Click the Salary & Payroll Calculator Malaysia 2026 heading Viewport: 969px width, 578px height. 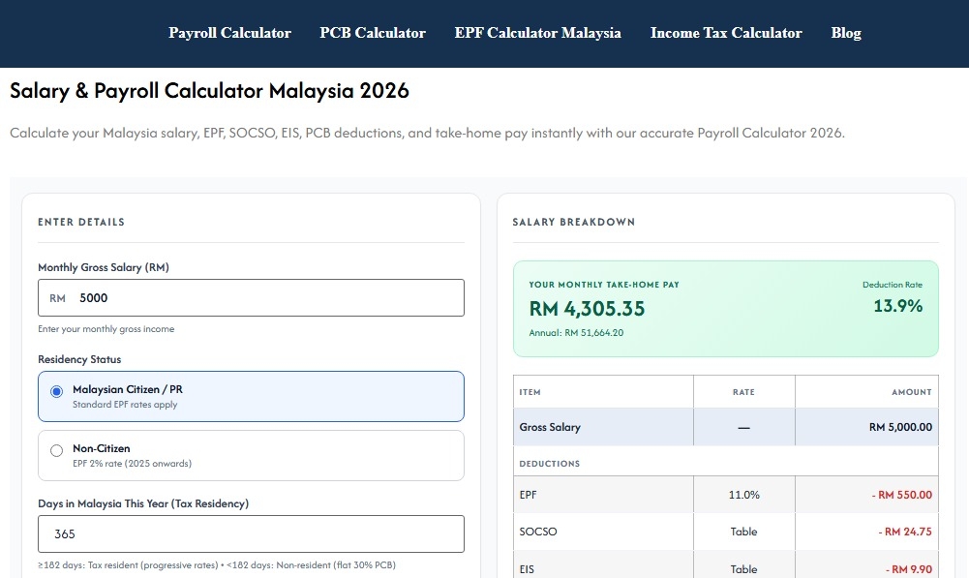tap(209, 91)
